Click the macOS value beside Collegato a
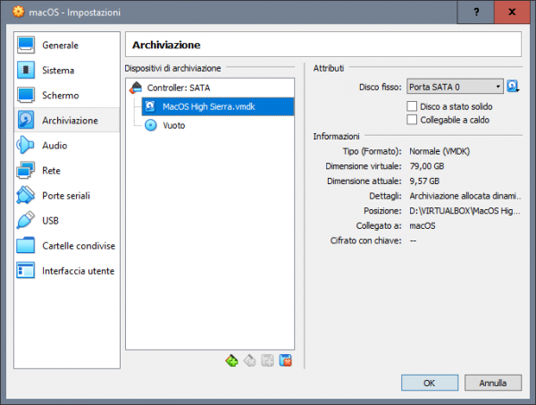This screenshot has height=405, width=536. coord(423,226)
